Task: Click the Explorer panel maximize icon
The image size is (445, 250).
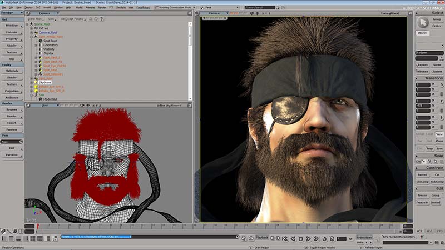Action: point(189,13)
